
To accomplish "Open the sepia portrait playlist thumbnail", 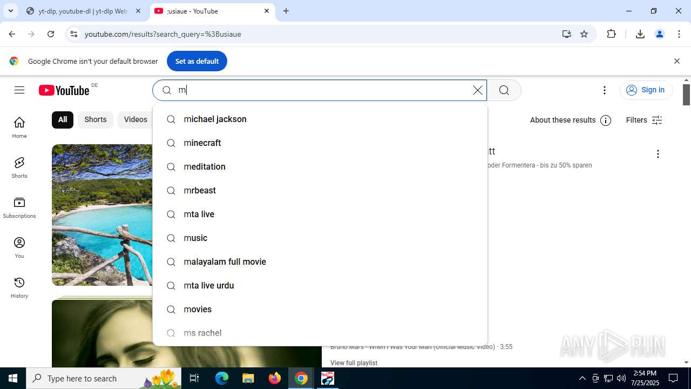I will tap(187, 334).
